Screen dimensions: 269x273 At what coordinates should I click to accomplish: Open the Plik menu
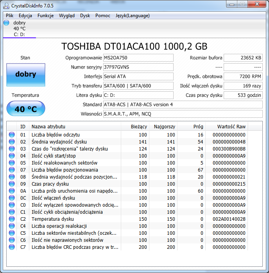pos(10,16)
